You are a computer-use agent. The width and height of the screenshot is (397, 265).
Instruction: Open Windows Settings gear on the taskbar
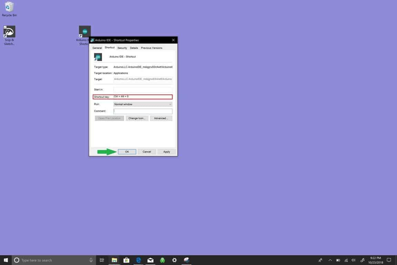pyautogui.click(x=174, y=260)
